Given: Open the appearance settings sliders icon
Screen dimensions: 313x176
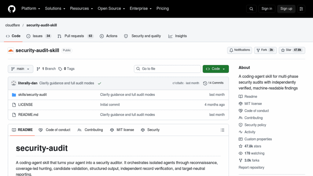Looking at the screenshot, I should click(301, 9).
